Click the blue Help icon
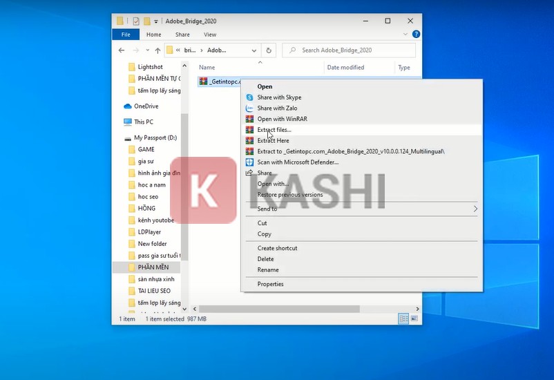 coord(417,35)
